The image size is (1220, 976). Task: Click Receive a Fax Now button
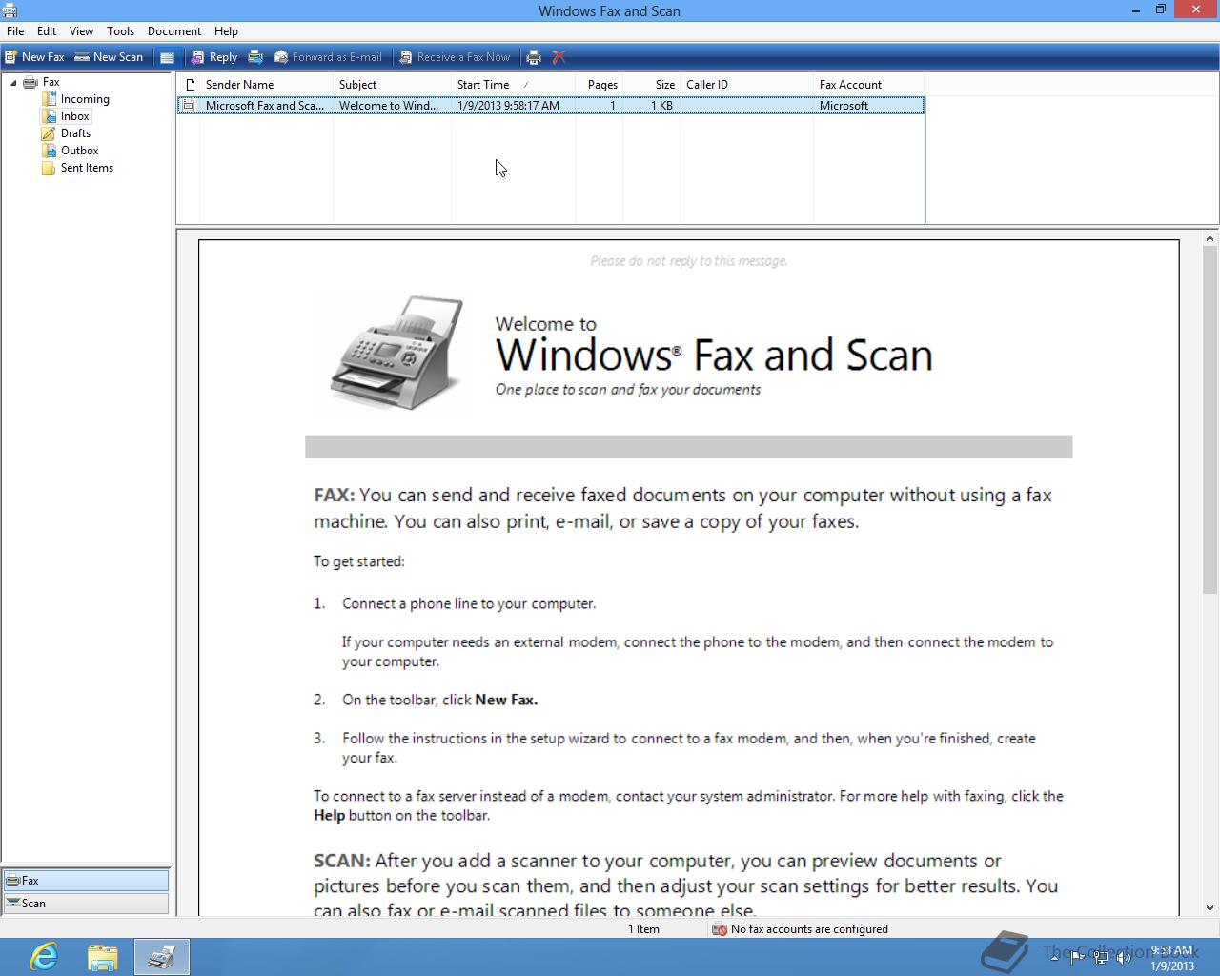pyautogui.click(x=456, y=57)
